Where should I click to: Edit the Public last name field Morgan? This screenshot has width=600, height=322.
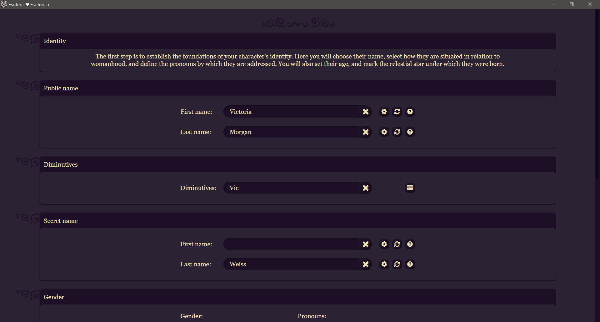pos(291,132)
